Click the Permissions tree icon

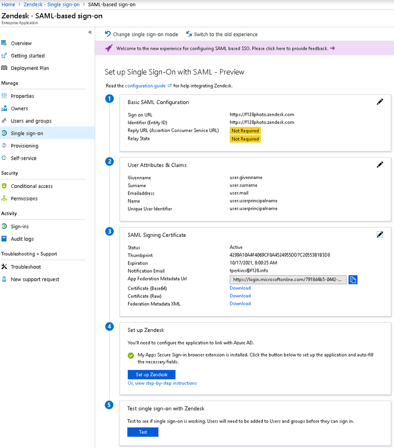coord(4,198)
